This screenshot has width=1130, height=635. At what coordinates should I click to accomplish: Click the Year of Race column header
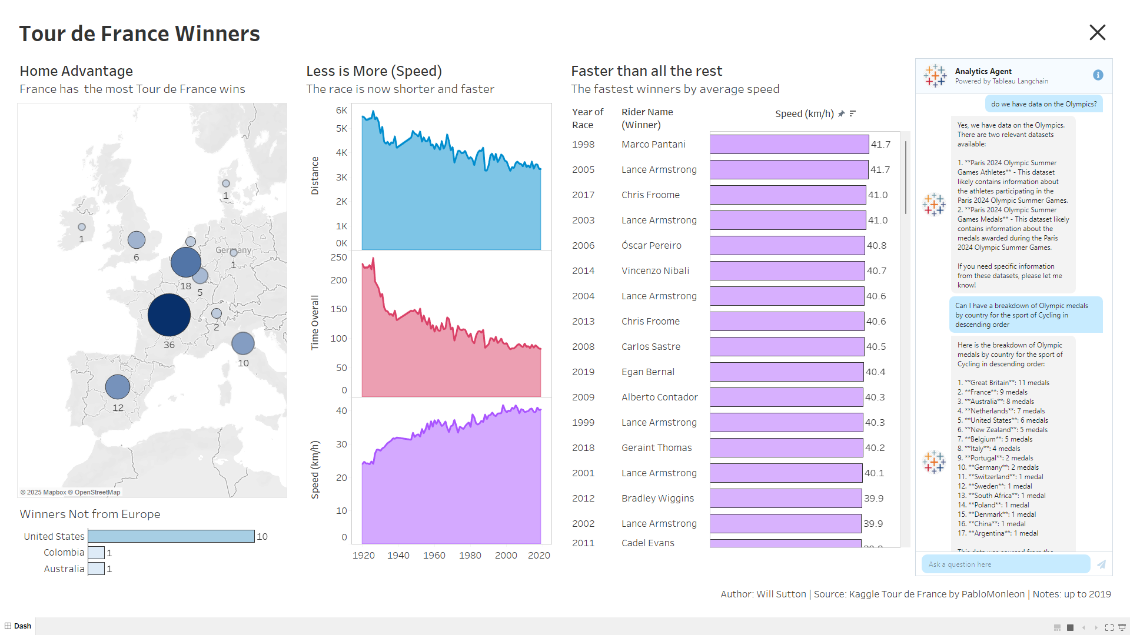click(x=587, y=118)
